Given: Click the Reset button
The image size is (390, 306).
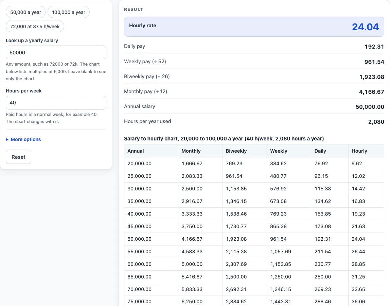Looking at the screenshot, I should pos(18,157).
